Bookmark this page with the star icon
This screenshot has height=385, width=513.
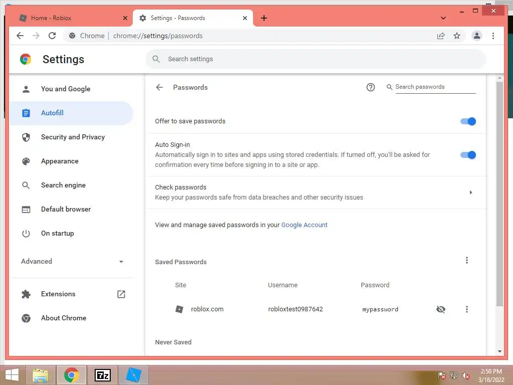click(x=457, y=36)
